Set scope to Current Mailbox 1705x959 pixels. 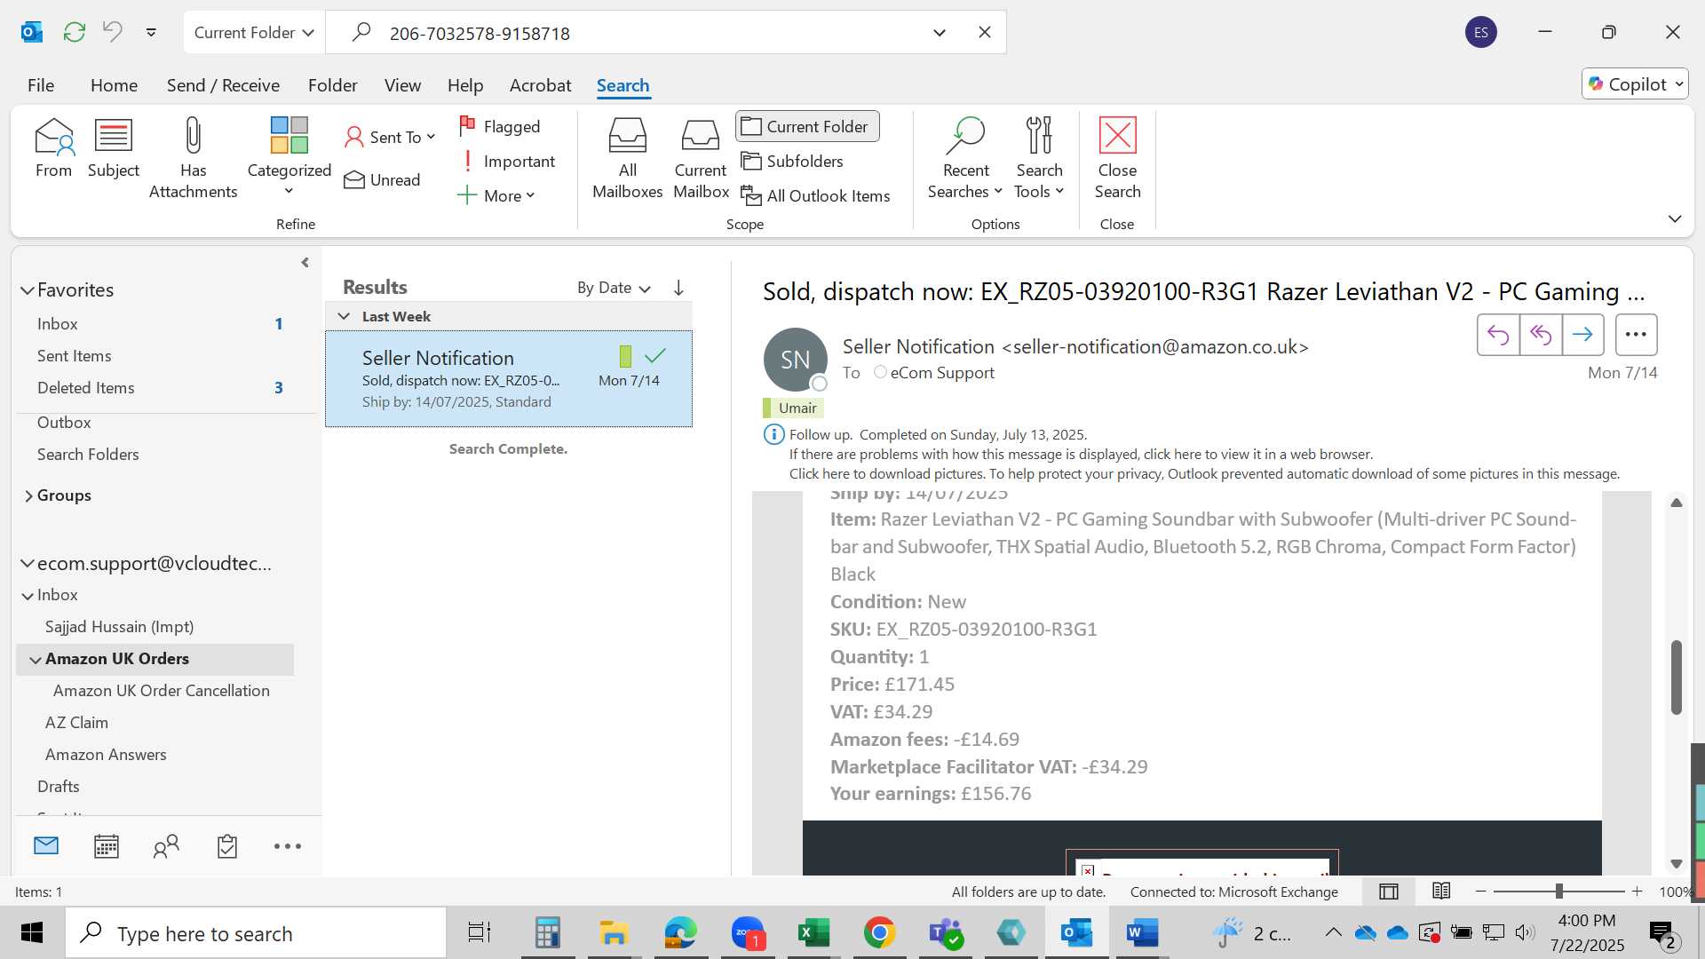pyautogui.click(x=701, y=158)
